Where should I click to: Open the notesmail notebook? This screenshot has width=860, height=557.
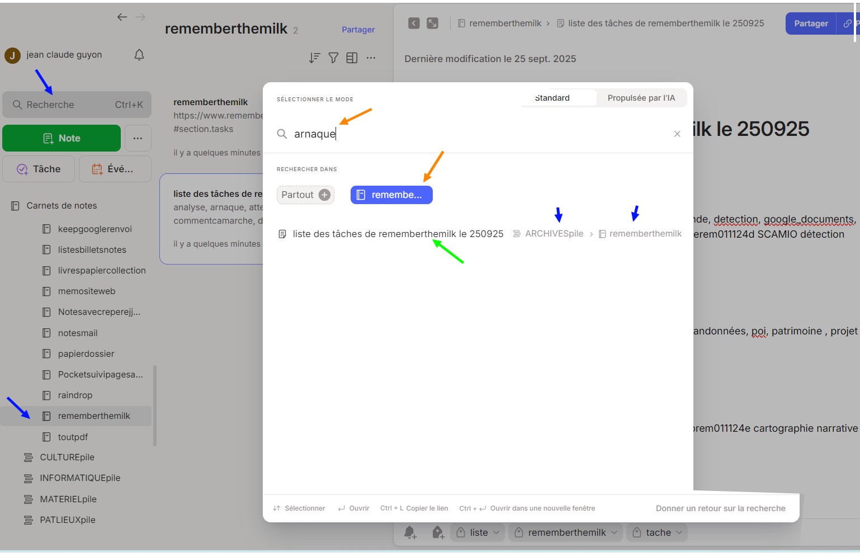[x=78, y=333]
